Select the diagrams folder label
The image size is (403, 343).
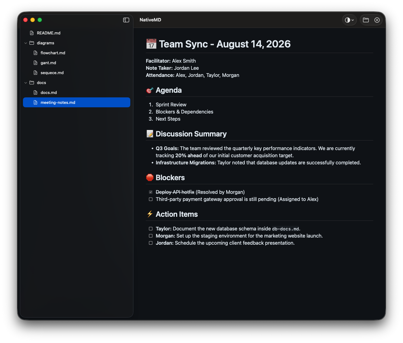coord(46,43)
